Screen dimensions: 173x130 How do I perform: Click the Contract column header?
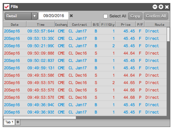coord(79,24)
